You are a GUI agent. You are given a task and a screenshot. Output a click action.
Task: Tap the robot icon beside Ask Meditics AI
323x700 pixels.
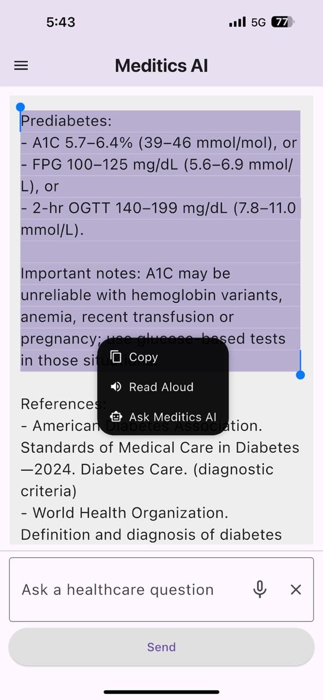coord(116,417)
